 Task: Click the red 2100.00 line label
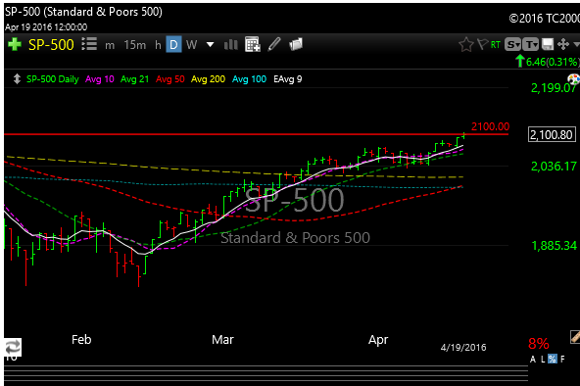point(490,126)
